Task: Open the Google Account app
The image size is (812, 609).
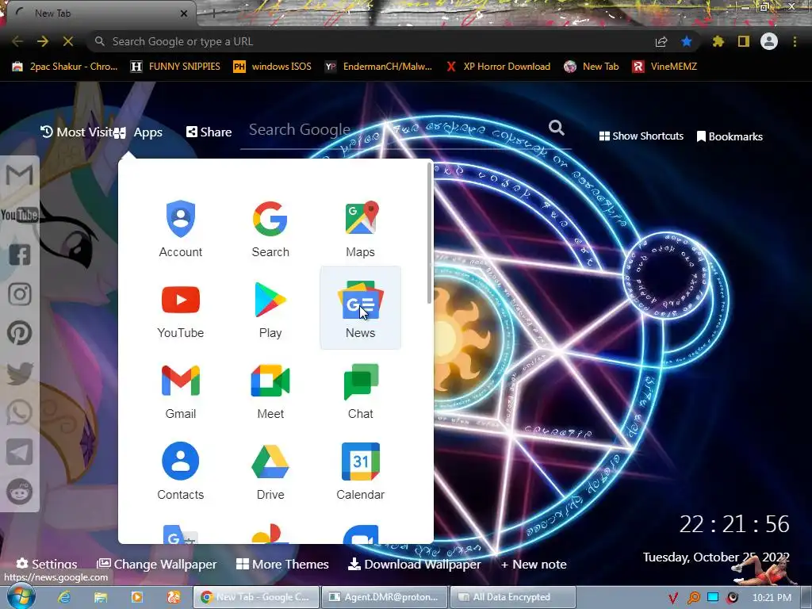Action: tap(180, 228)
